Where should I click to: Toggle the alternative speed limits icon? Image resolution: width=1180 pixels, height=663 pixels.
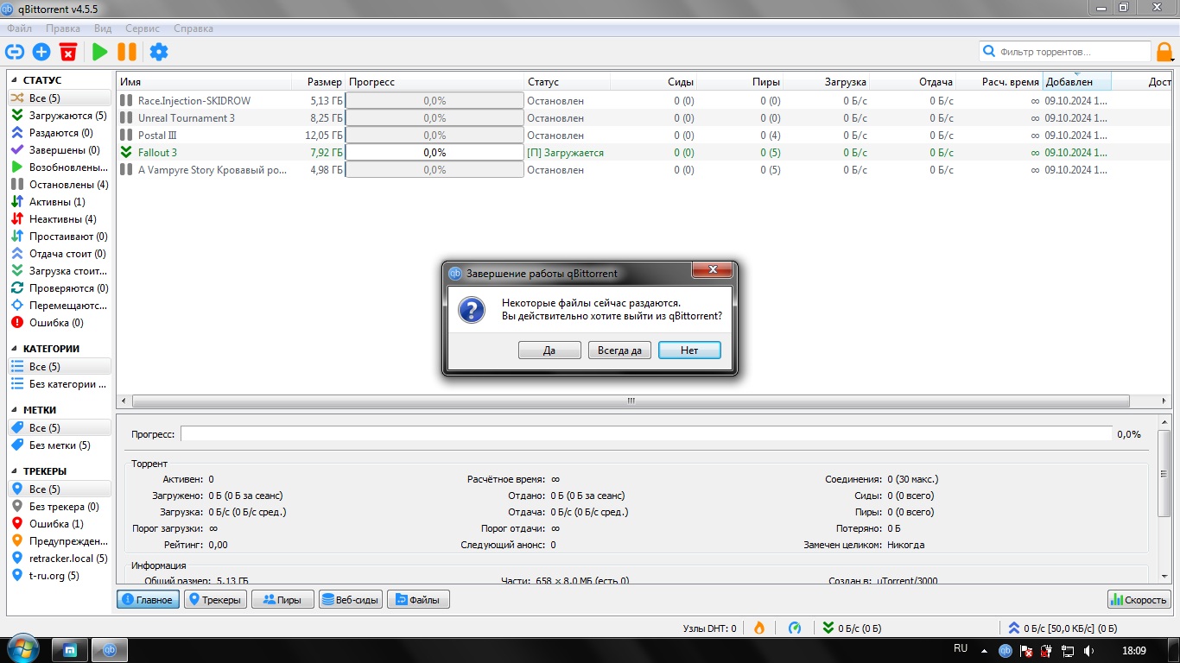(x=796, y=628)
